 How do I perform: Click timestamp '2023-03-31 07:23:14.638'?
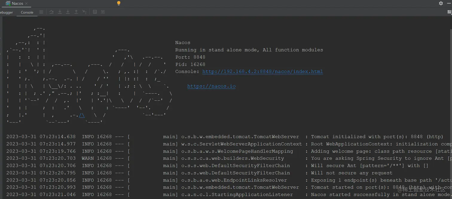pos(41,137)
